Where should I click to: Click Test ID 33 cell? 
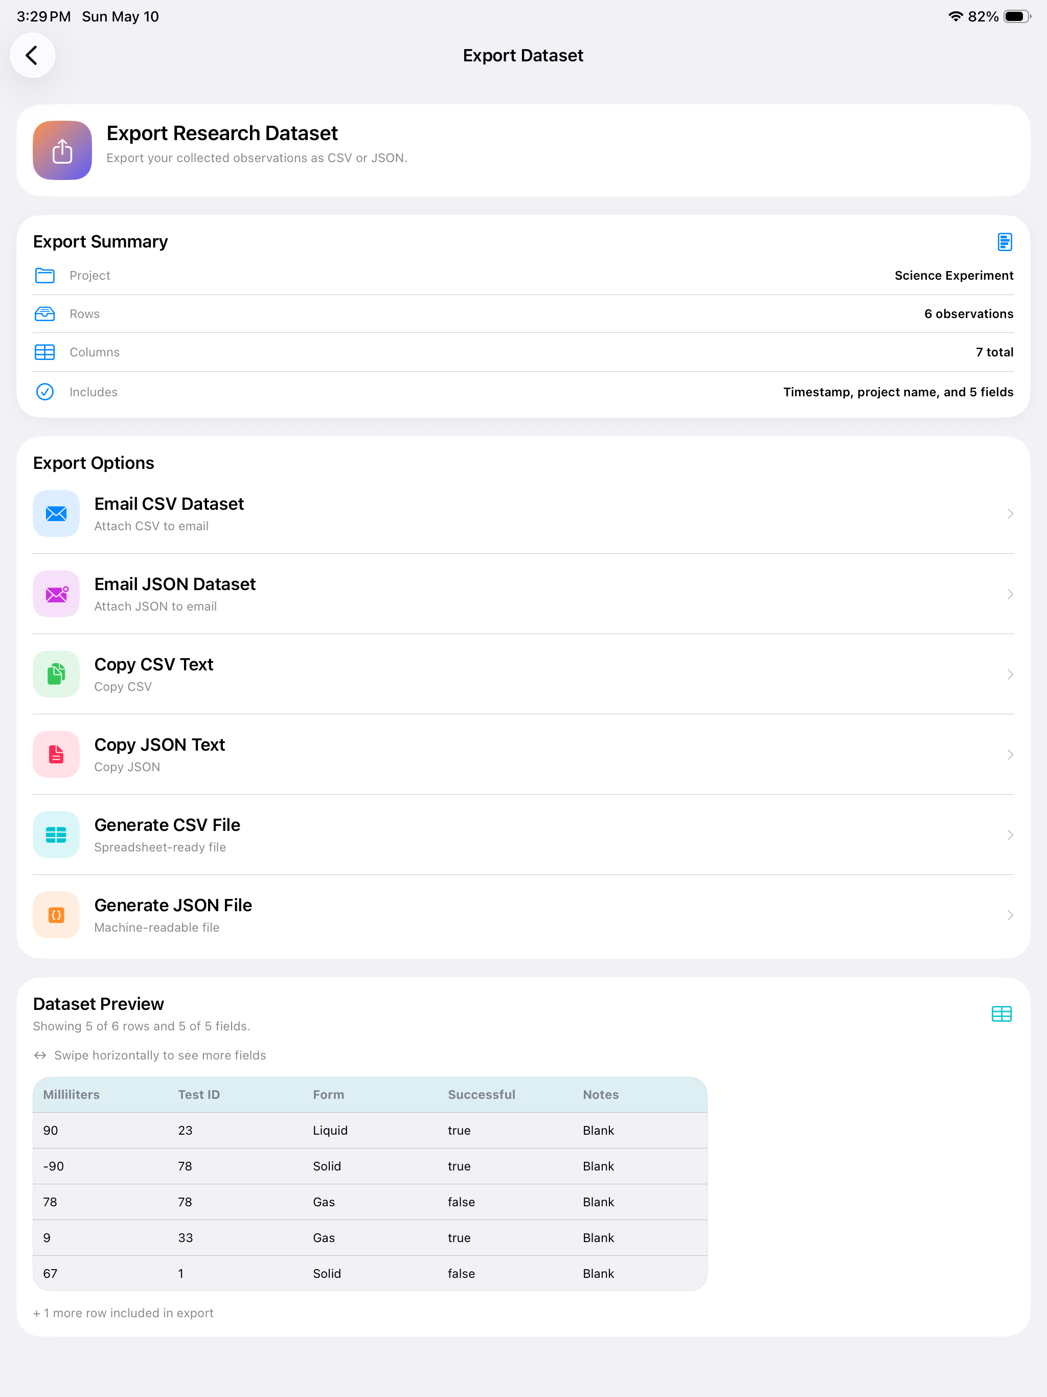[186, 1238]
